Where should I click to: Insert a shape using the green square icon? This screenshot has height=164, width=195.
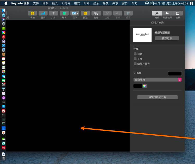tap(64, 13)
